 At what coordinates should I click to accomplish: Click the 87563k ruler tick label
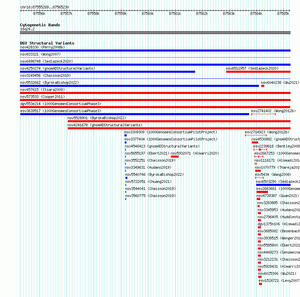tap(229, 13)
